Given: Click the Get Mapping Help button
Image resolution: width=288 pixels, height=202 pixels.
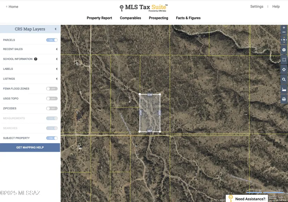Looking at the screenshot, I should click(x=30, y=147).
